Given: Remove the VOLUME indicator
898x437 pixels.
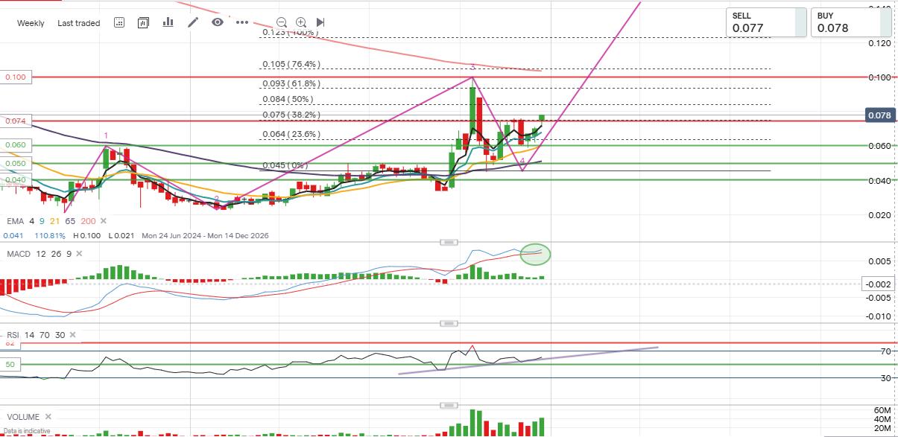Looking at the screenshot, I should [48, 417].
